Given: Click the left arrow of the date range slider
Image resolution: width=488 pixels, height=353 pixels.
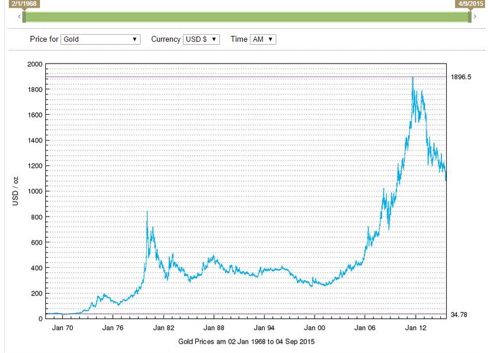Looking at the screenshot, I should coord(19,17).
